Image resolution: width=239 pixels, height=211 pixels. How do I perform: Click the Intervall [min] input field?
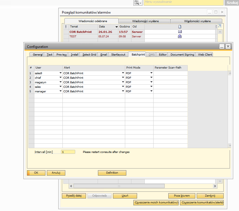68,152
